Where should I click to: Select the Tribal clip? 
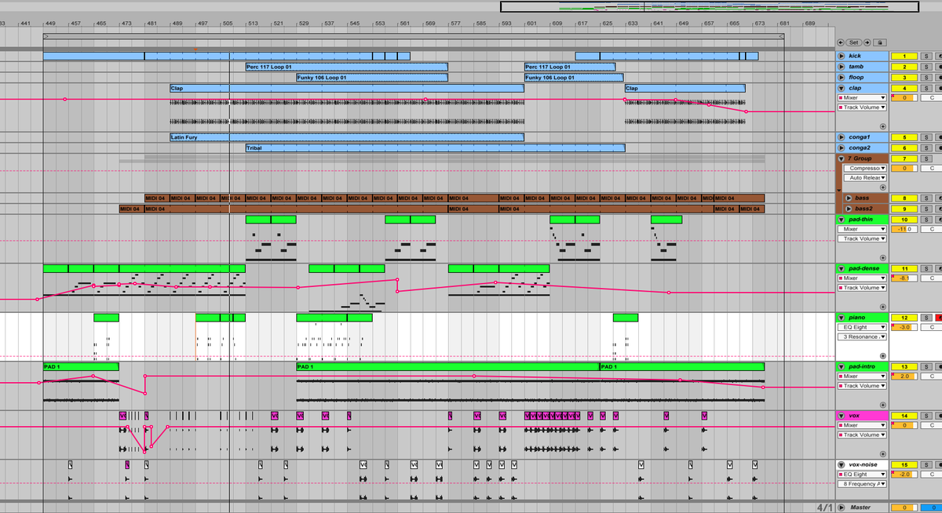pyautogui.click(x=435, y=147)
